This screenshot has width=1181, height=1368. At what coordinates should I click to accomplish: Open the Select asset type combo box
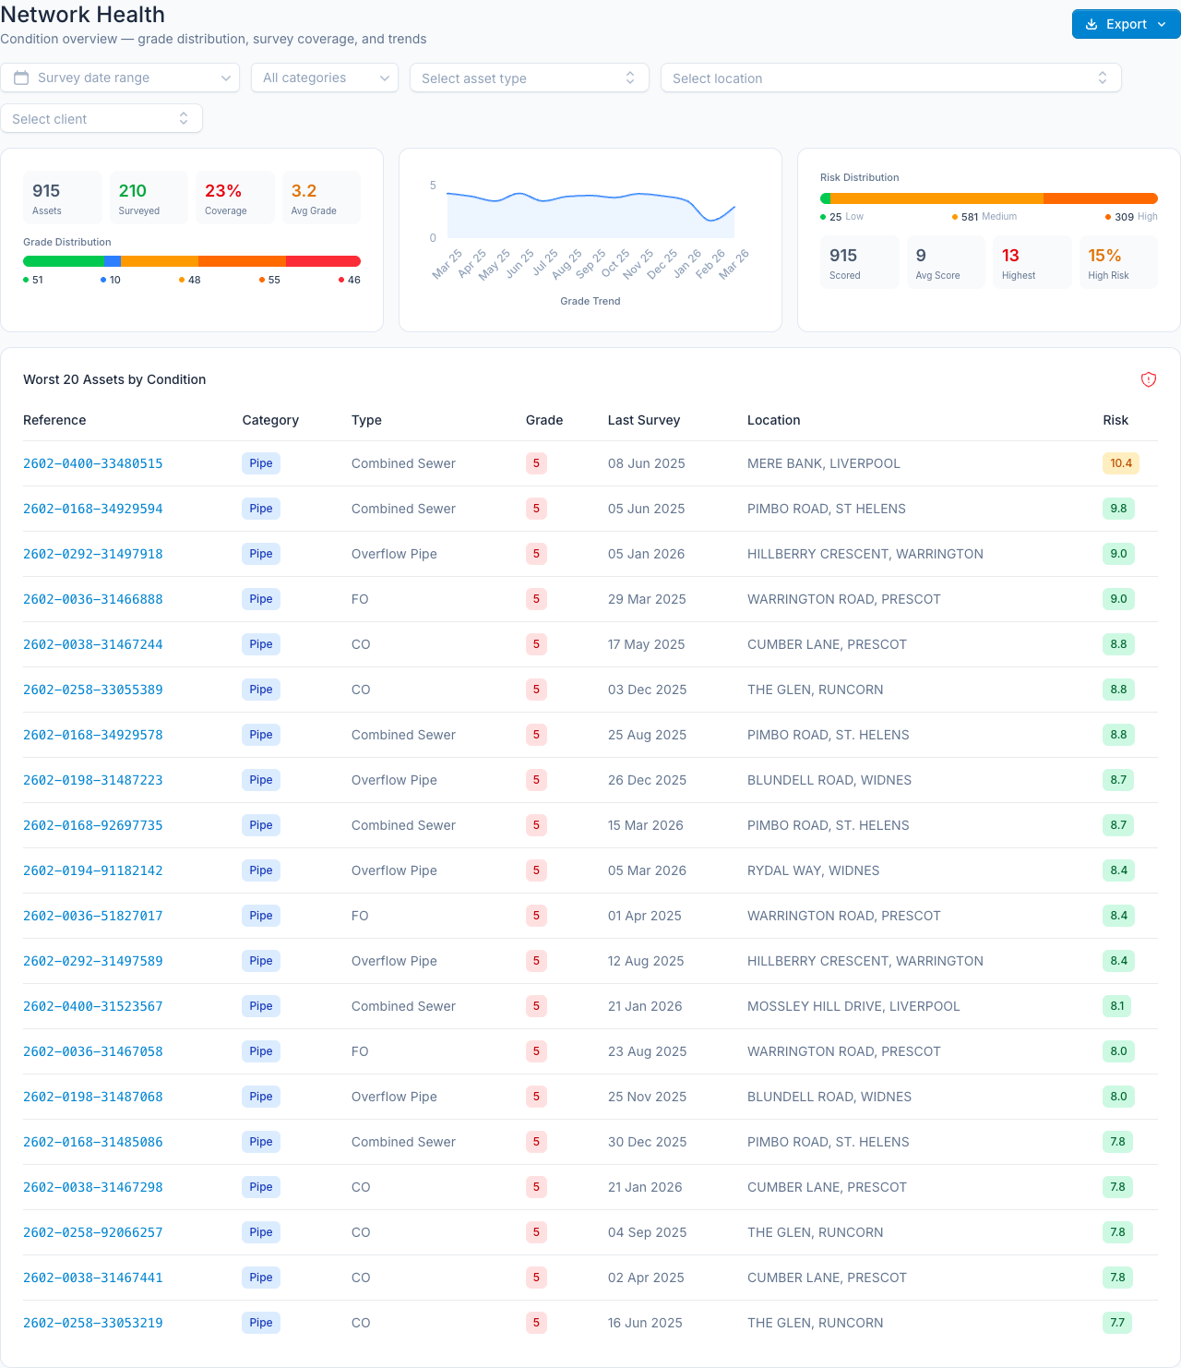point(530,78)
